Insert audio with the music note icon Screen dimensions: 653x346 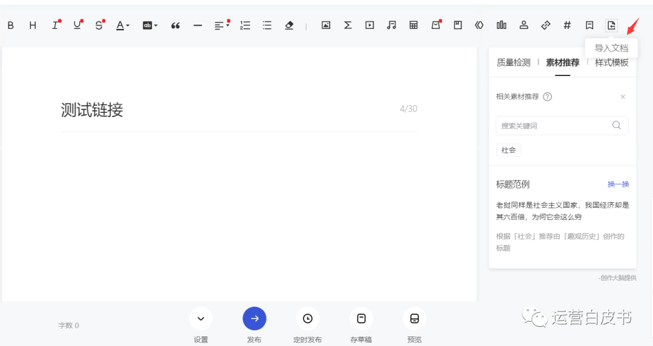pos(392,25)
